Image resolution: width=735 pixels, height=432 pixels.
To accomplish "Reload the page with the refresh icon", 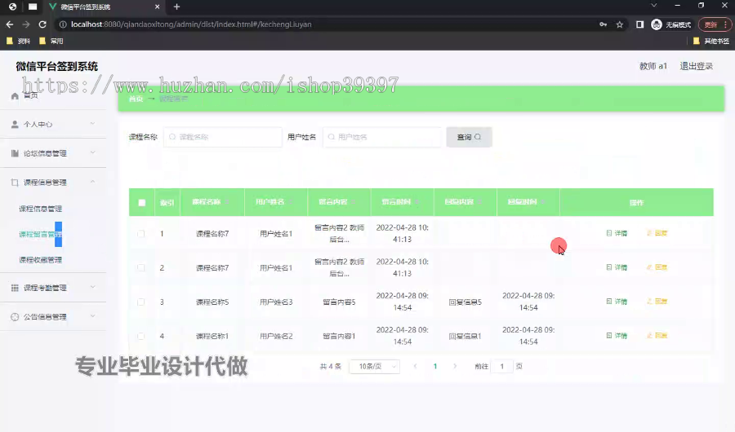I will [x=42, y=24].
